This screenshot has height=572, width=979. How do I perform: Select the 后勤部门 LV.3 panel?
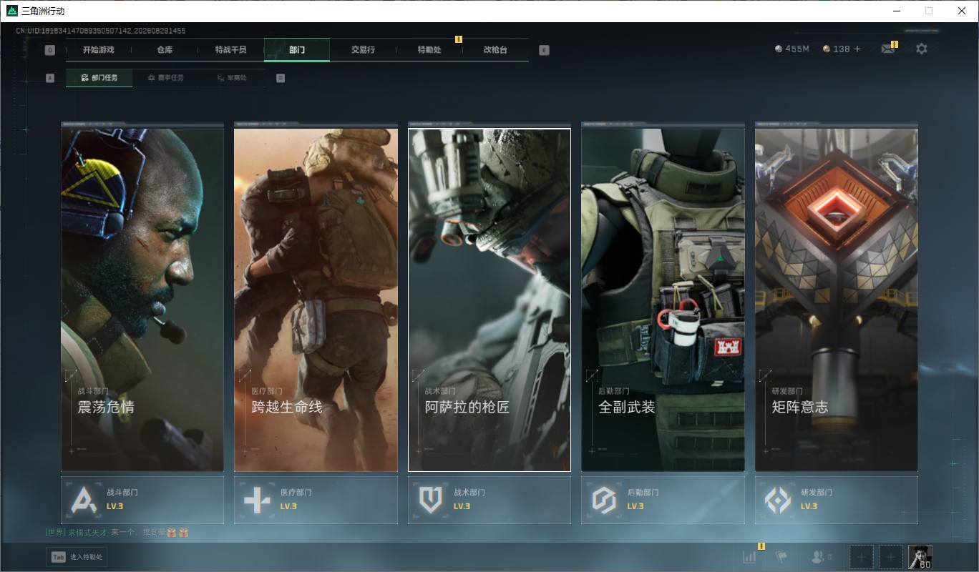click(x=663, y=500)
